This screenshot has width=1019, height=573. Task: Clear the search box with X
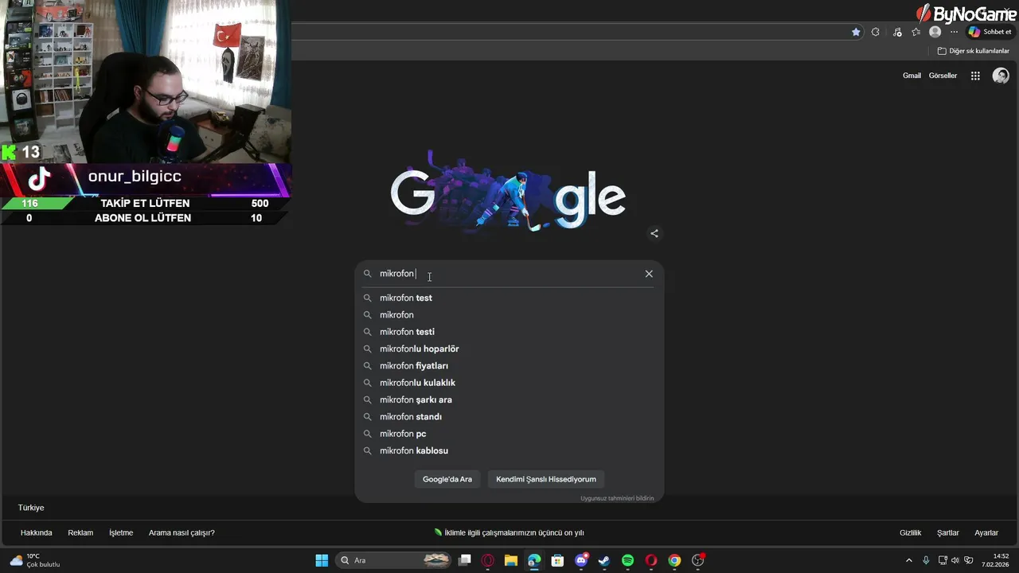(x=649, y=274)
